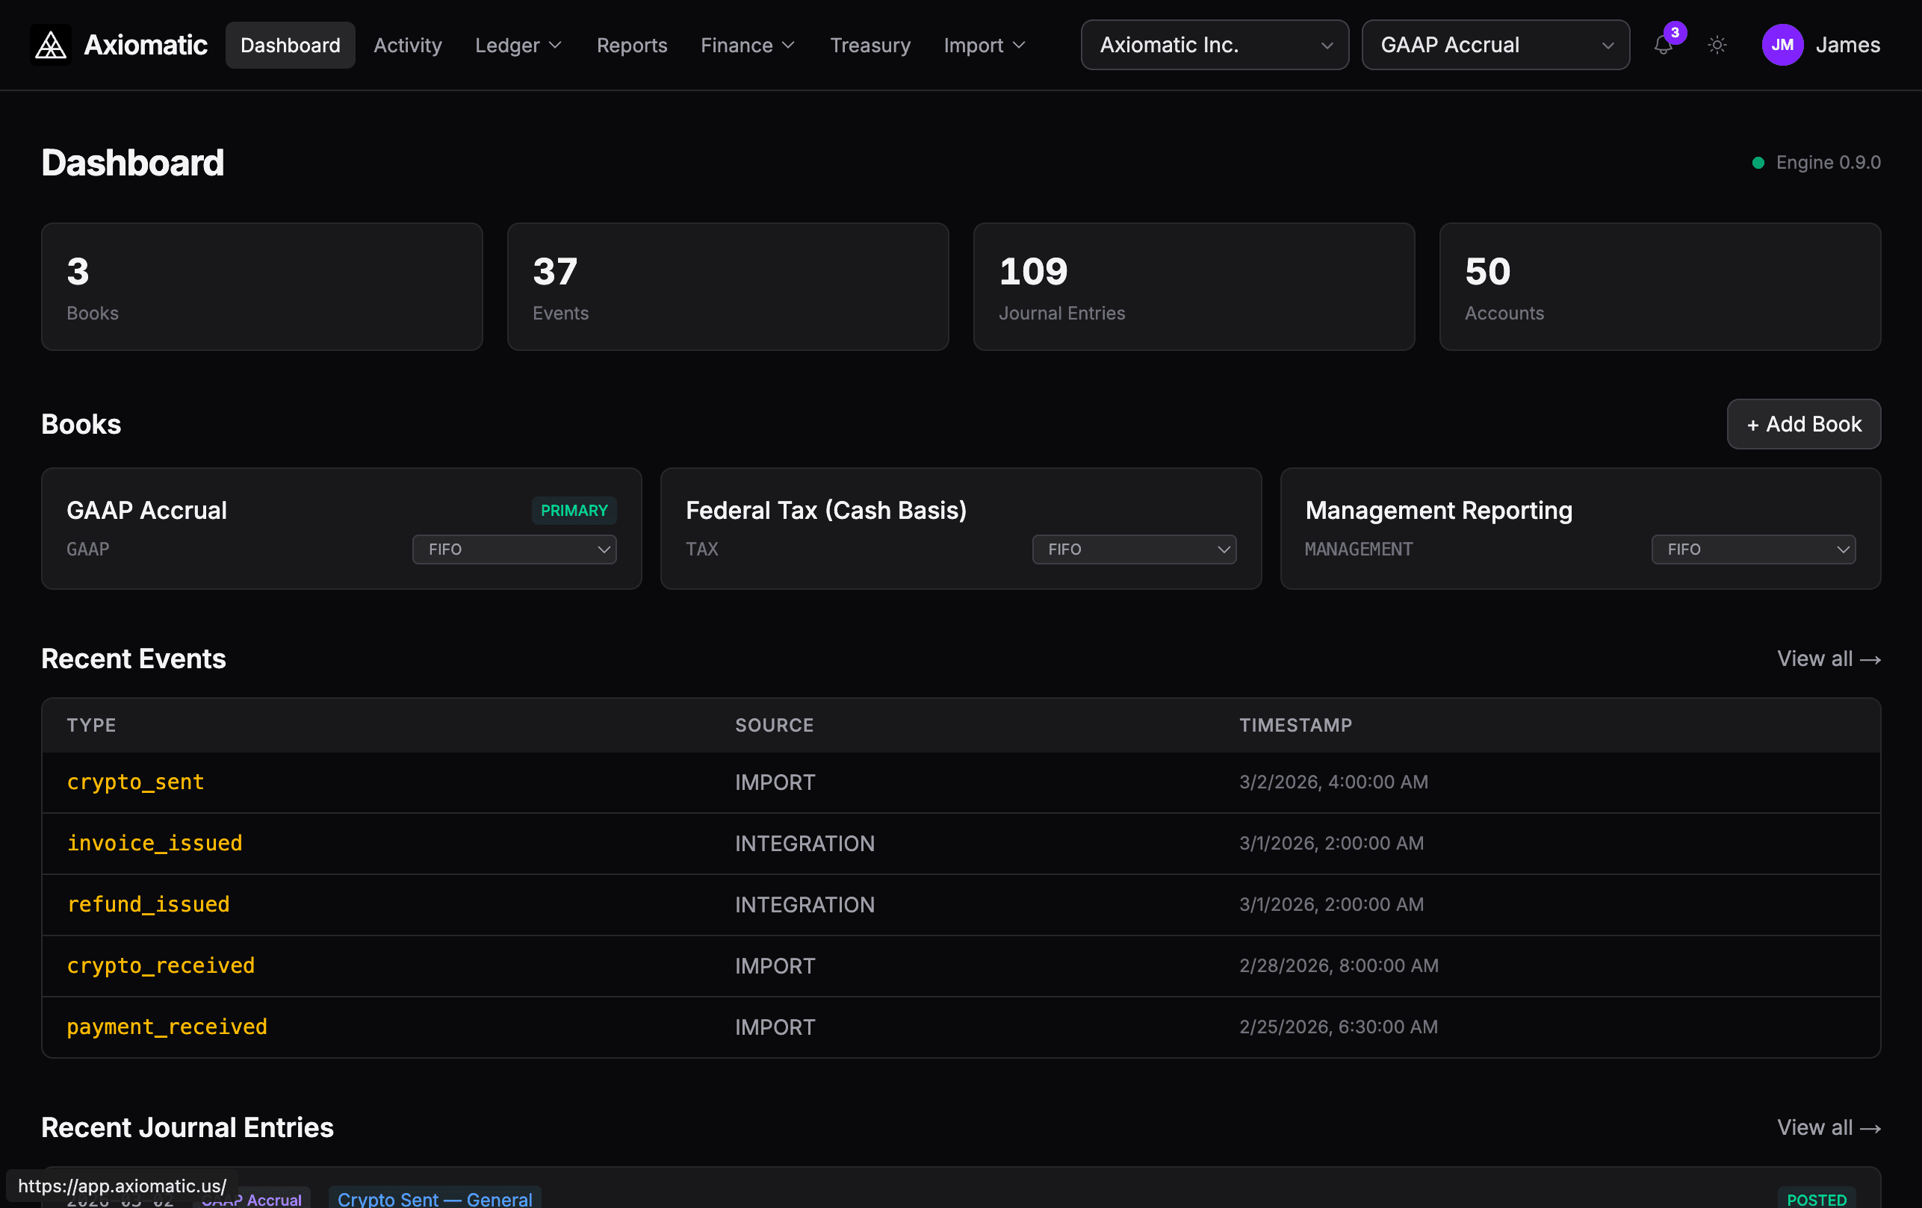Image resolution: width=1922 pixels, height=1208 pixels.
Task: Click the + Add Book button
Action: 1803,423
